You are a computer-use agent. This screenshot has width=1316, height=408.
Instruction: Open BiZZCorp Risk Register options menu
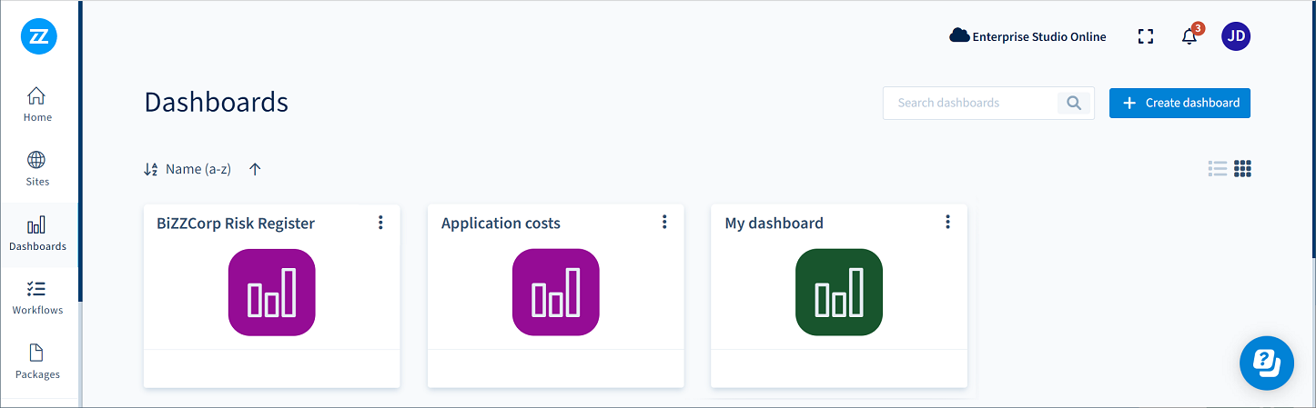click(380, 223)
